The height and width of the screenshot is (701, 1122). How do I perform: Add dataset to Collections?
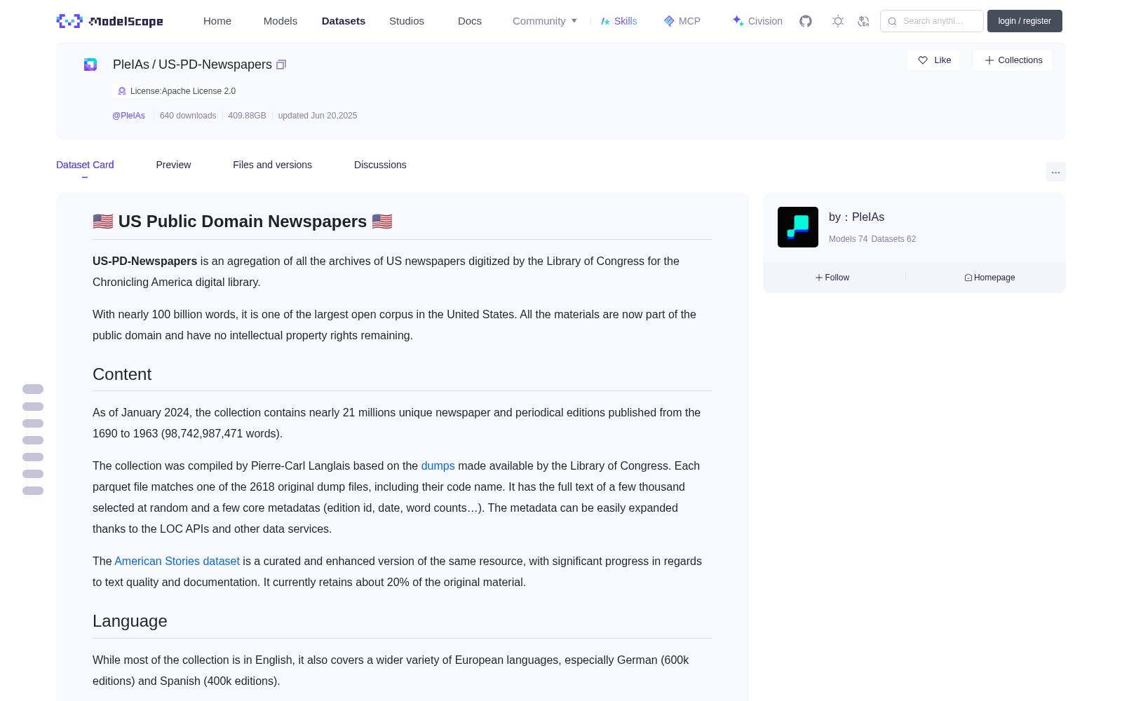pos(1013,60)
